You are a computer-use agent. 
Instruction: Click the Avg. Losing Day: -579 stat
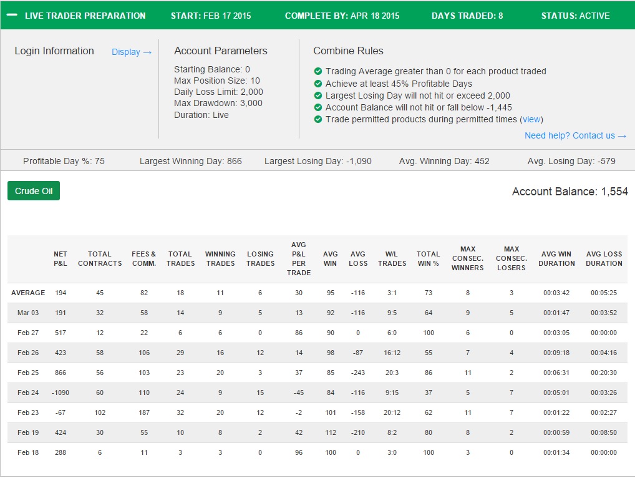pos(571,161)
